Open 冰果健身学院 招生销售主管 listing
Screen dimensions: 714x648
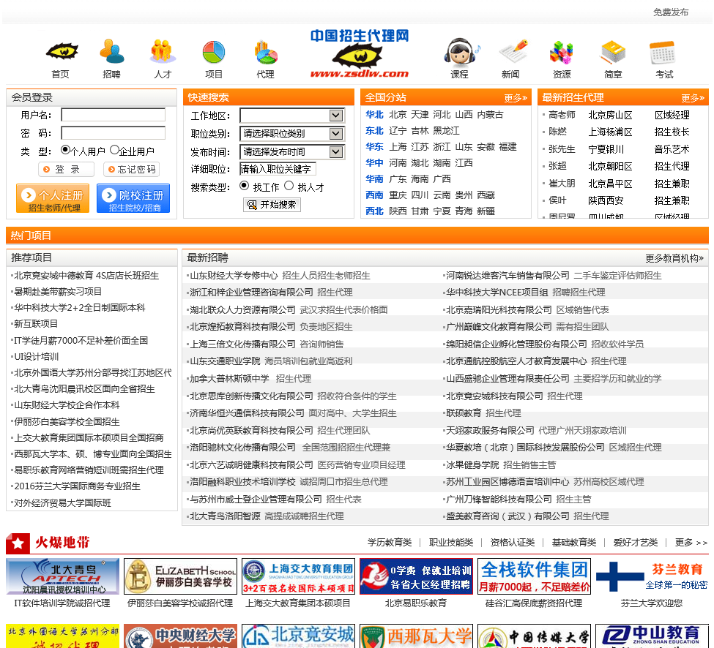(x=501, y=464)
